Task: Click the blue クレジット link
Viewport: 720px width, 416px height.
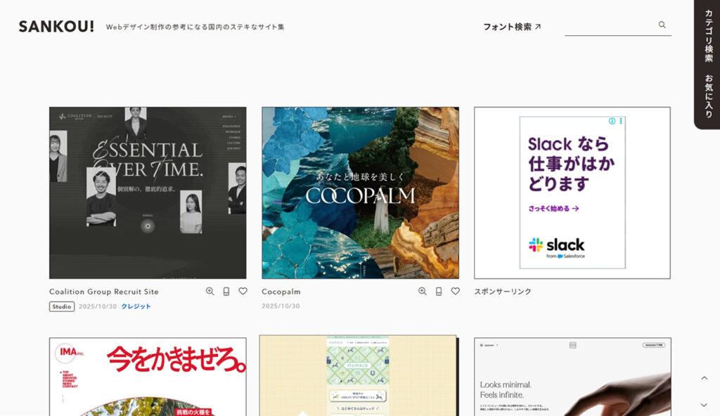Action: click(x=136, y=306)
